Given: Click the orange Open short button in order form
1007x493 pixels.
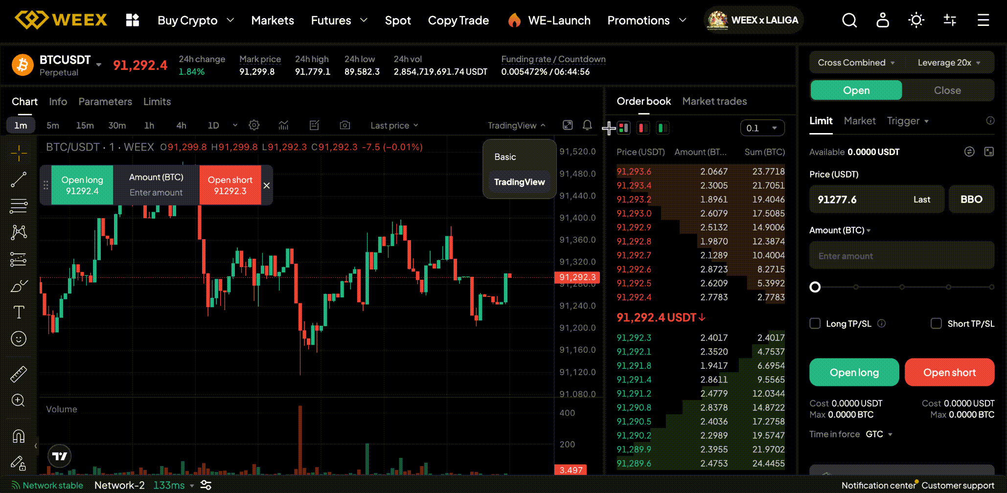Looking at the screenshot, I should (x=950, y=372).
